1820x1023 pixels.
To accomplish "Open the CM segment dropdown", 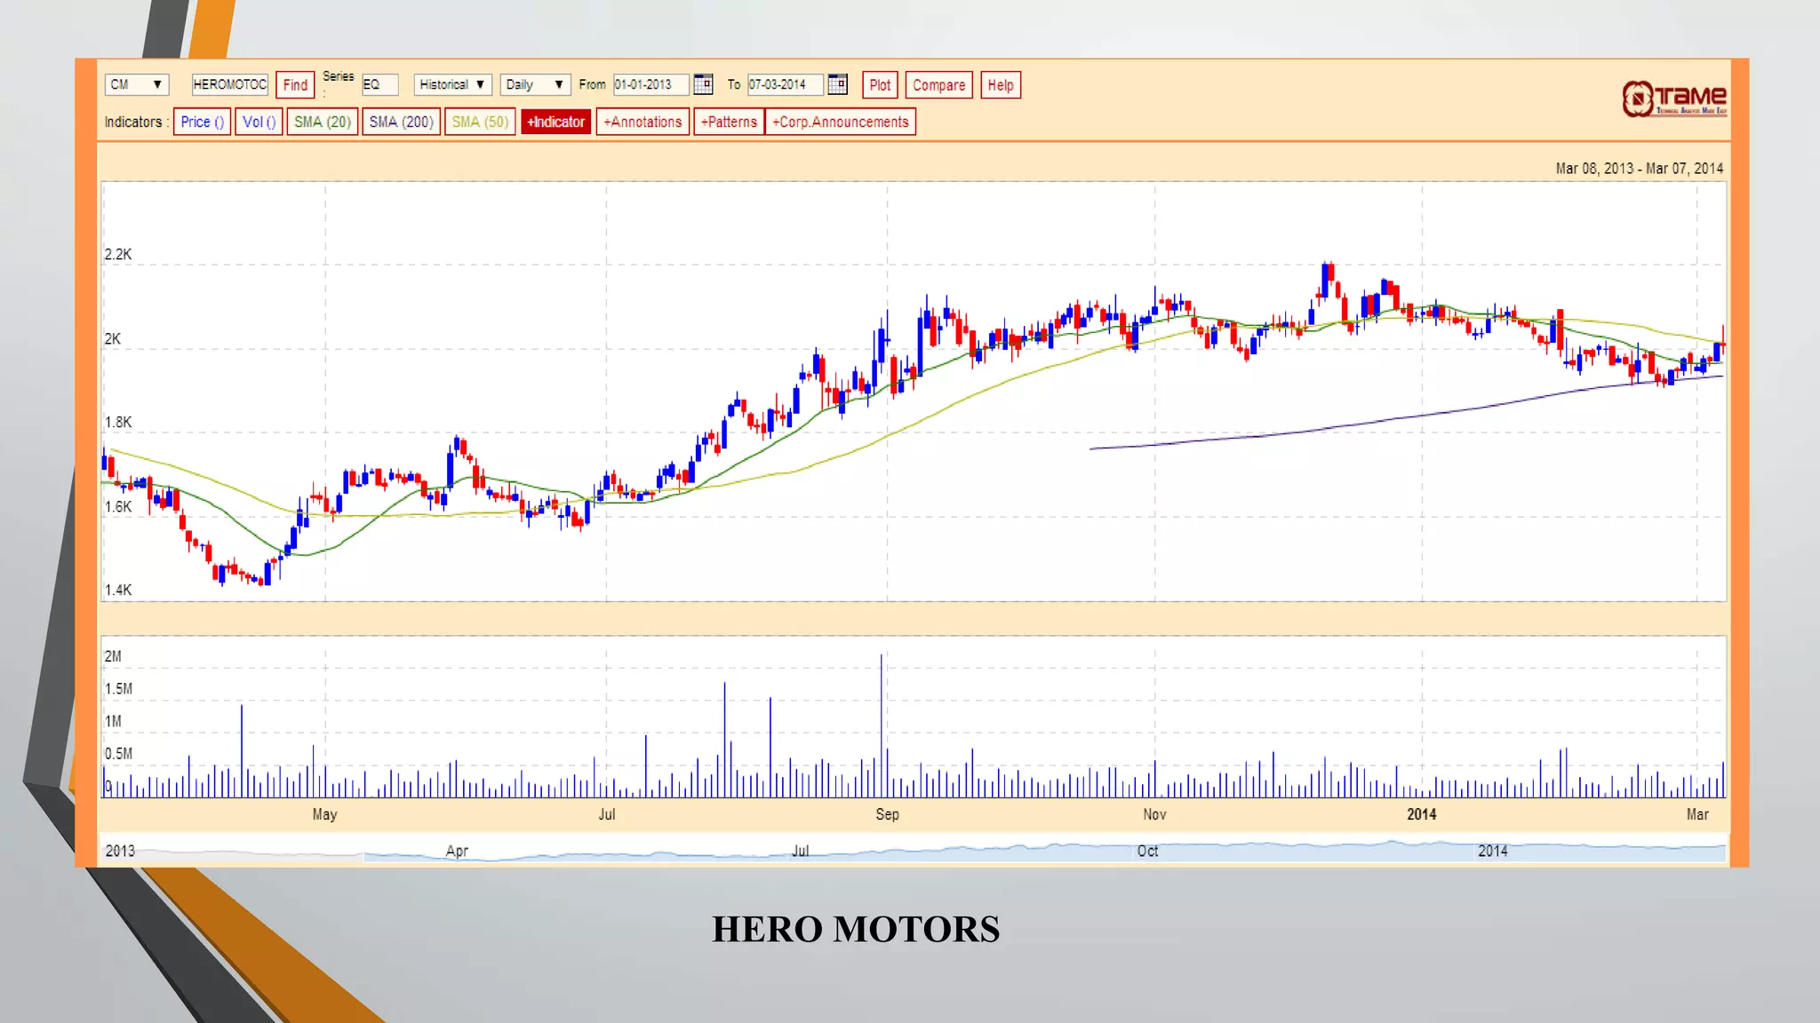I will click(136, 84).
